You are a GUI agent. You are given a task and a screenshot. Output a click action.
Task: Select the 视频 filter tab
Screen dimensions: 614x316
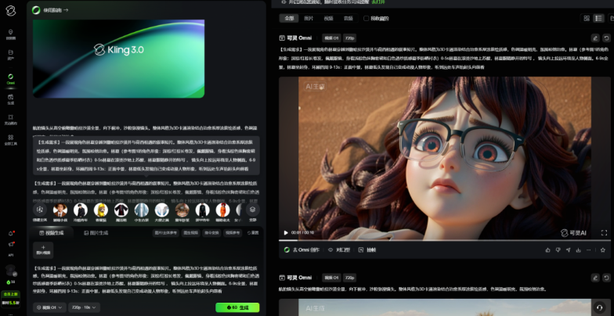coord(329,19)
